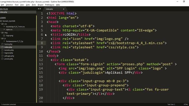Click the DOCTYPE keyword on line 1
This screenshot has height=106, width=189.
(58, 14)
